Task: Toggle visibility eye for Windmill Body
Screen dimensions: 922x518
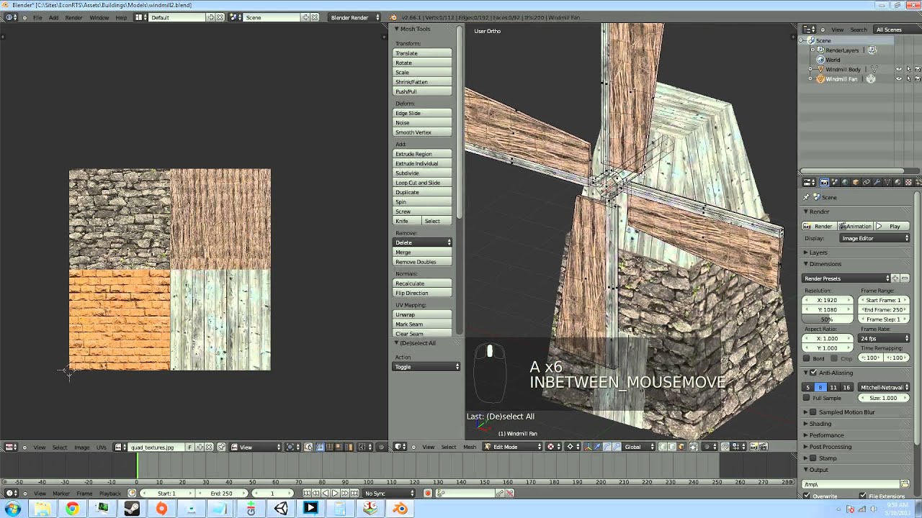Action: click(898, 70)
